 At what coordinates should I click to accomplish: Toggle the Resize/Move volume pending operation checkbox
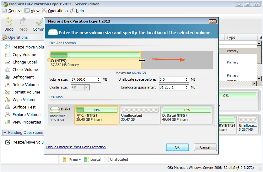pyautogui.click(x=8, y=142)
